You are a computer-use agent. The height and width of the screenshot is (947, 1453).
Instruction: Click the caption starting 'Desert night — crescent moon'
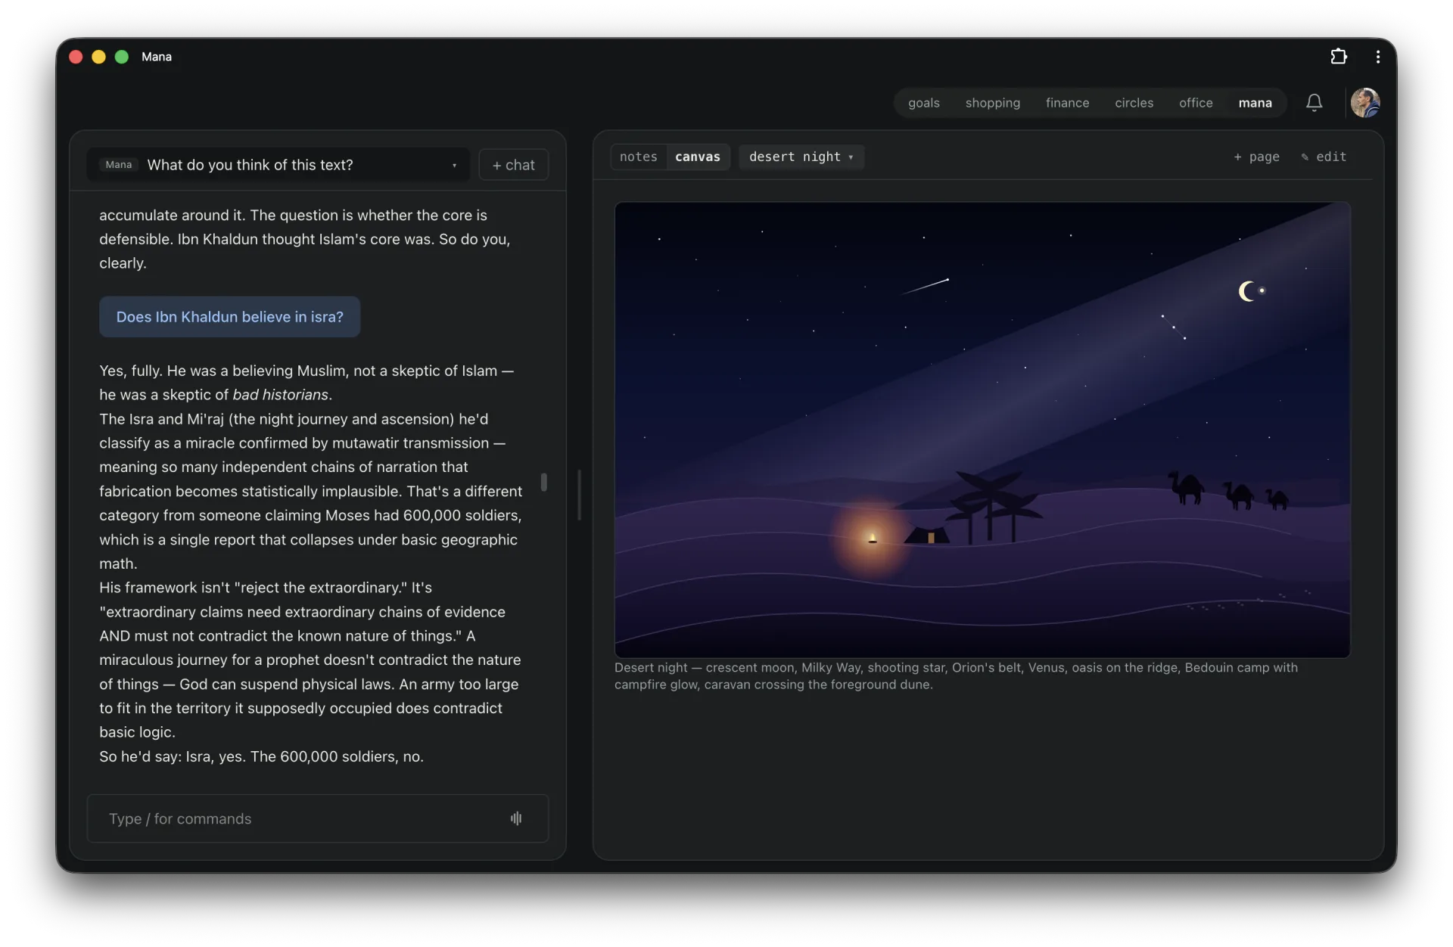tap(956, 676)
